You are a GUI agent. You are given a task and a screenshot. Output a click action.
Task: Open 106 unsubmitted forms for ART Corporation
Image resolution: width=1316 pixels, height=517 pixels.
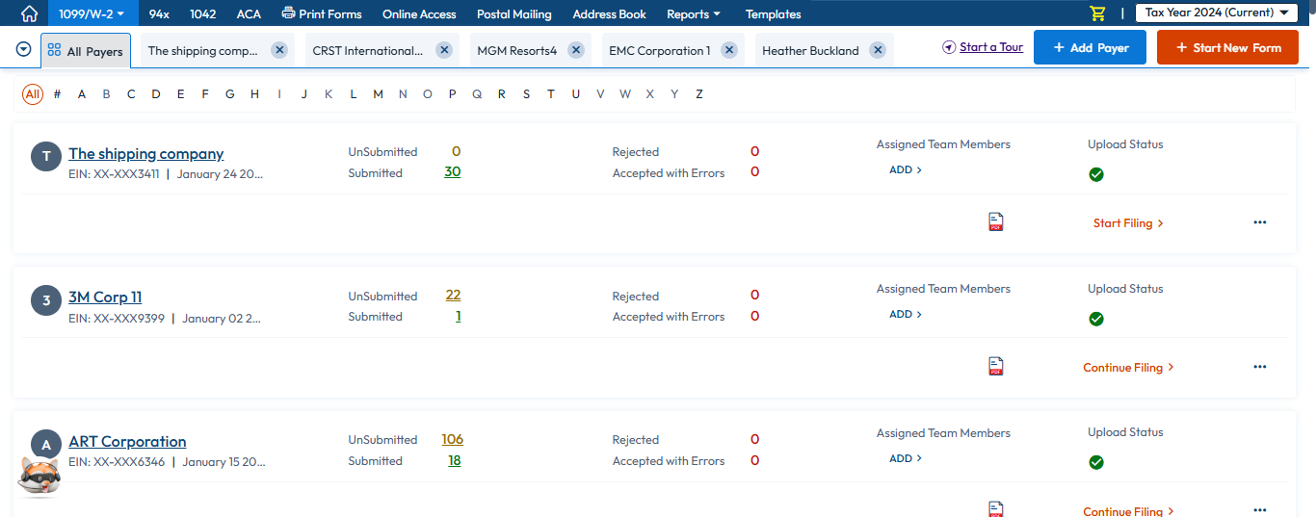[453, 439]
